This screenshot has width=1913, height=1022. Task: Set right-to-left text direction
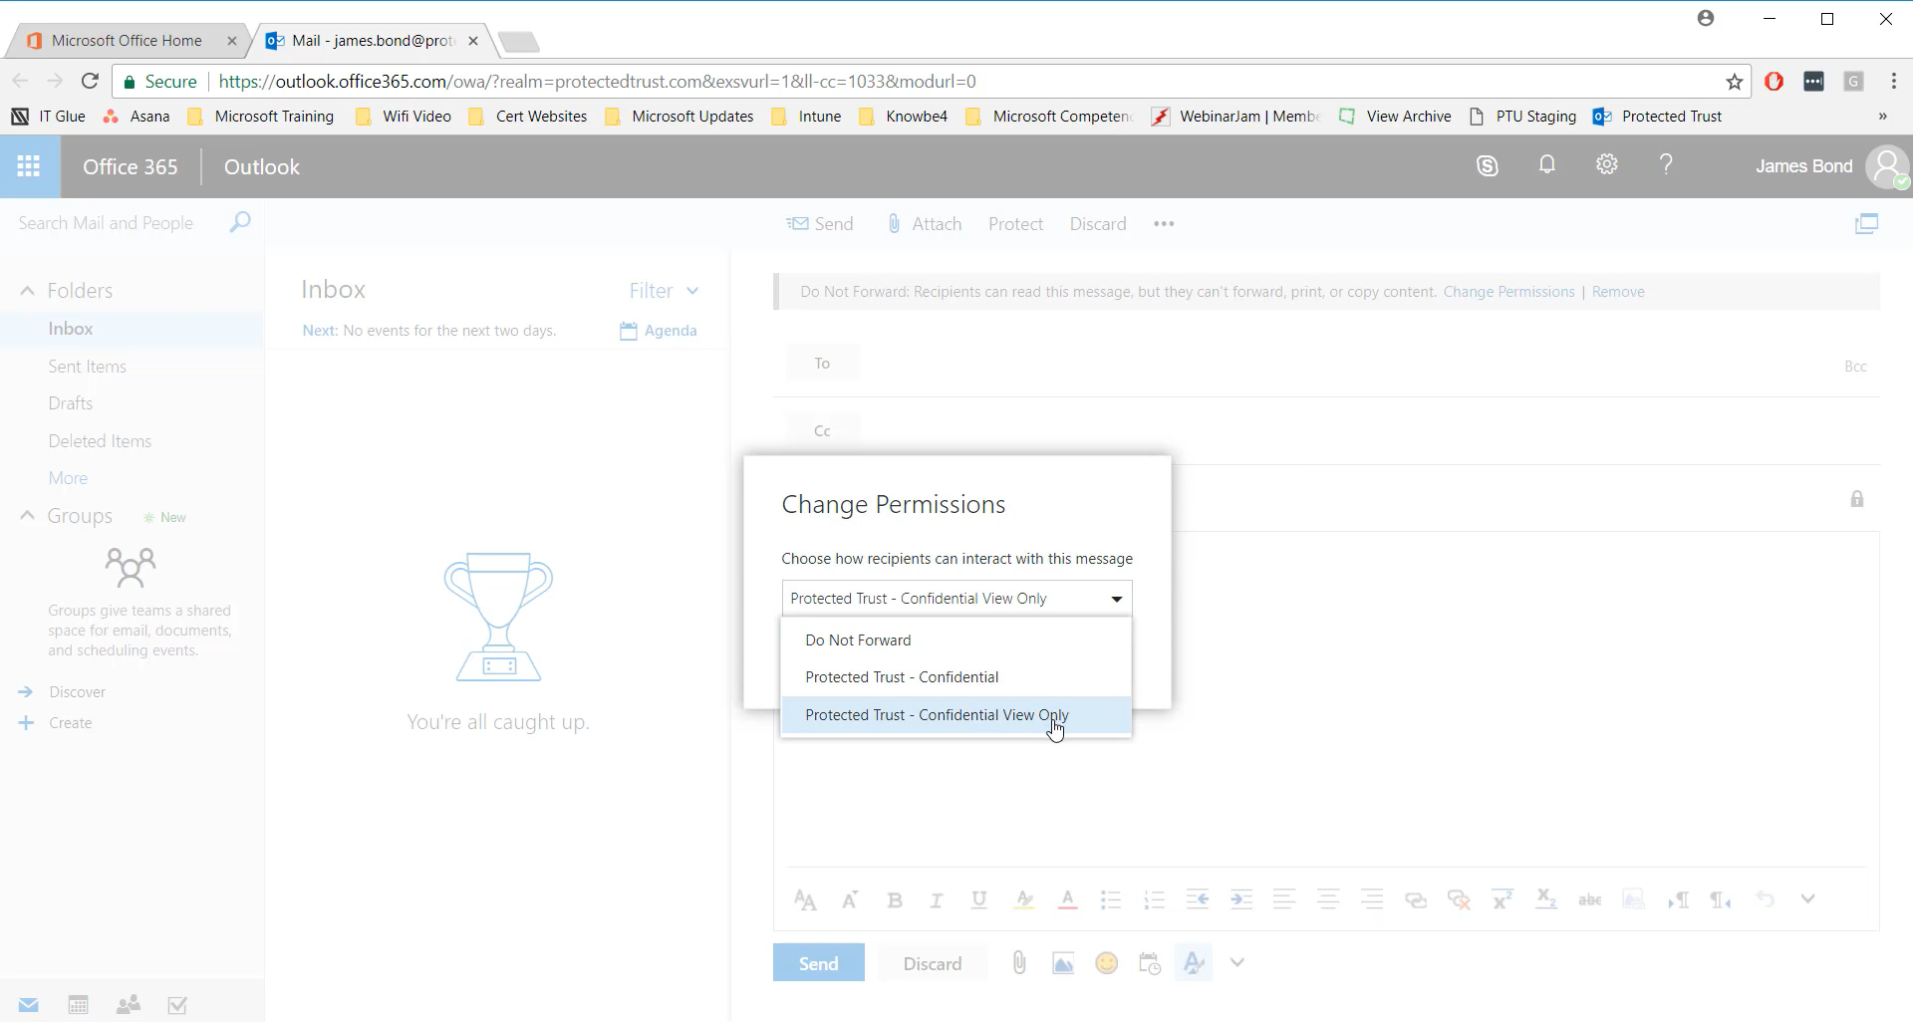1721,900
